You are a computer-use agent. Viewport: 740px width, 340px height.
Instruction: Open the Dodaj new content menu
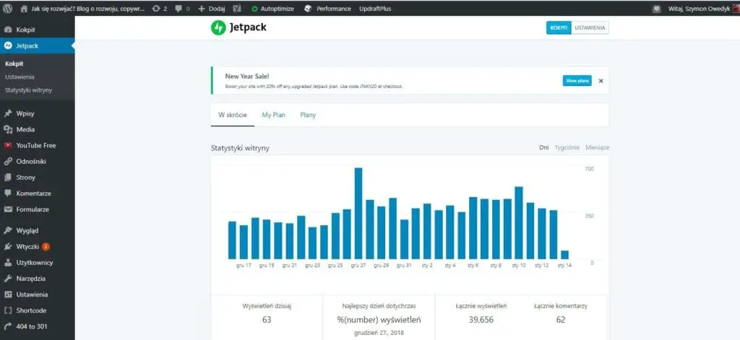click(212, 9)
